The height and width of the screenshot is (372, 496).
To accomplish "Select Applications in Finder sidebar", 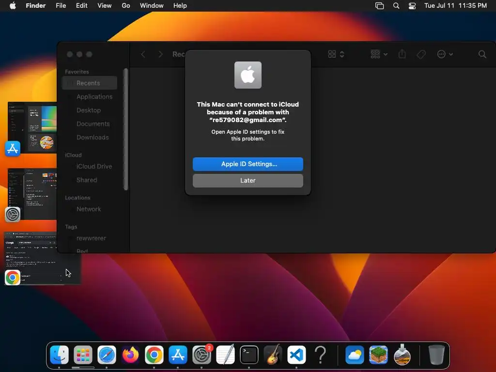I will tap(90, 96).
